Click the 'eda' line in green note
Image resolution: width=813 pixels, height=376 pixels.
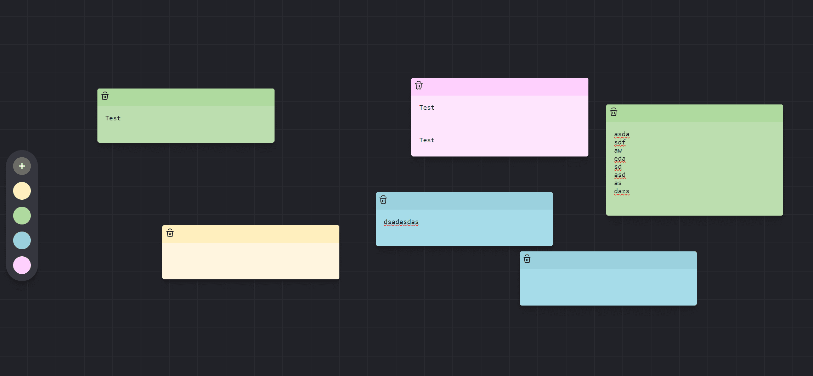[620, 159]
